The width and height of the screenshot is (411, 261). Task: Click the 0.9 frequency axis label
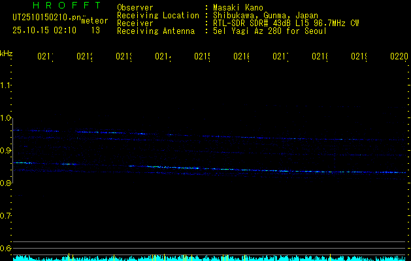click(5, 151)
